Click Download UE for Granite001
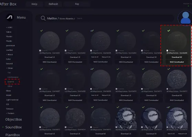The image size is (192, 137). pos(50,57)
